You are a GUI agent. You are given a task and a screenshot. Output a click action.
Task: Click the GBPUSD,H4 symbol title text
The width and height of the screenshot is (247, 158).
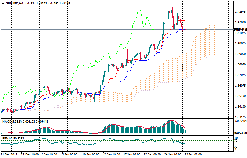pos(14,3)
